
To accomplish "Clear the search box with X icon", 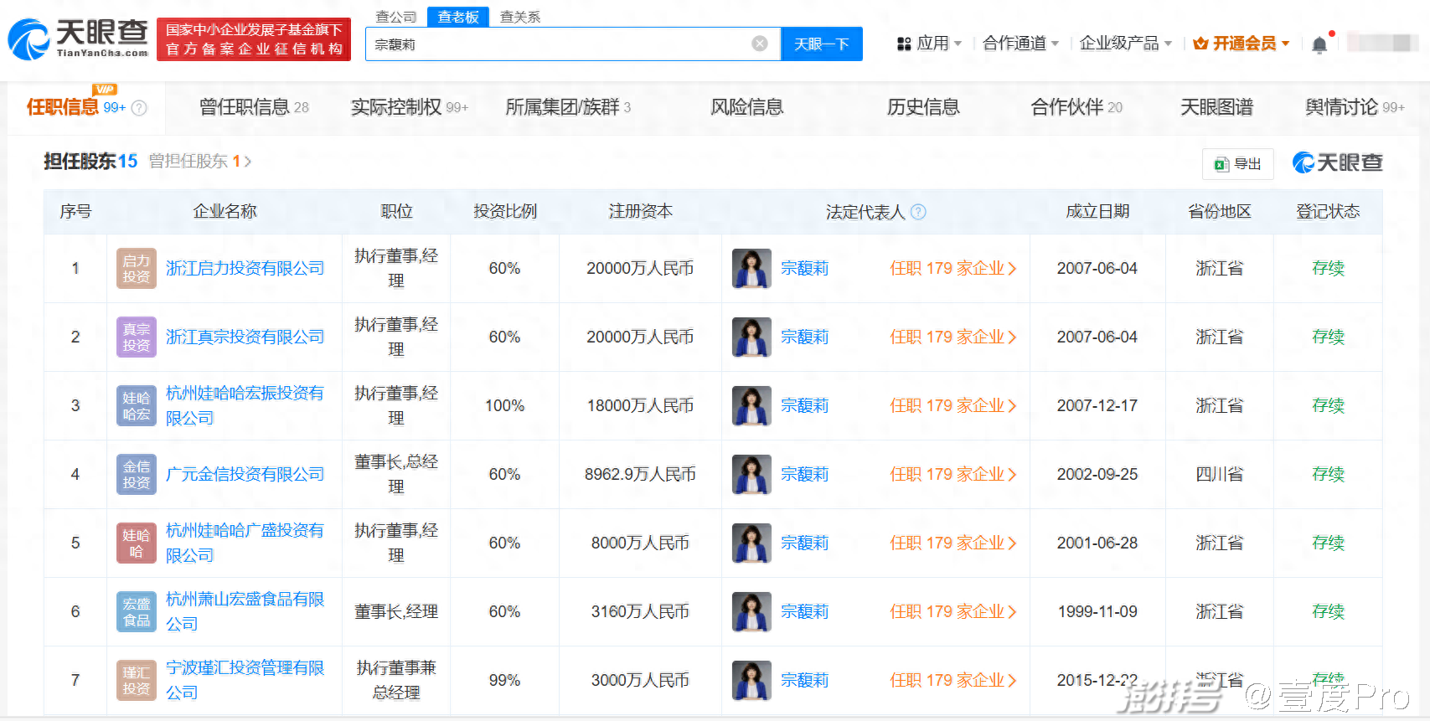I will coord(759,44).
